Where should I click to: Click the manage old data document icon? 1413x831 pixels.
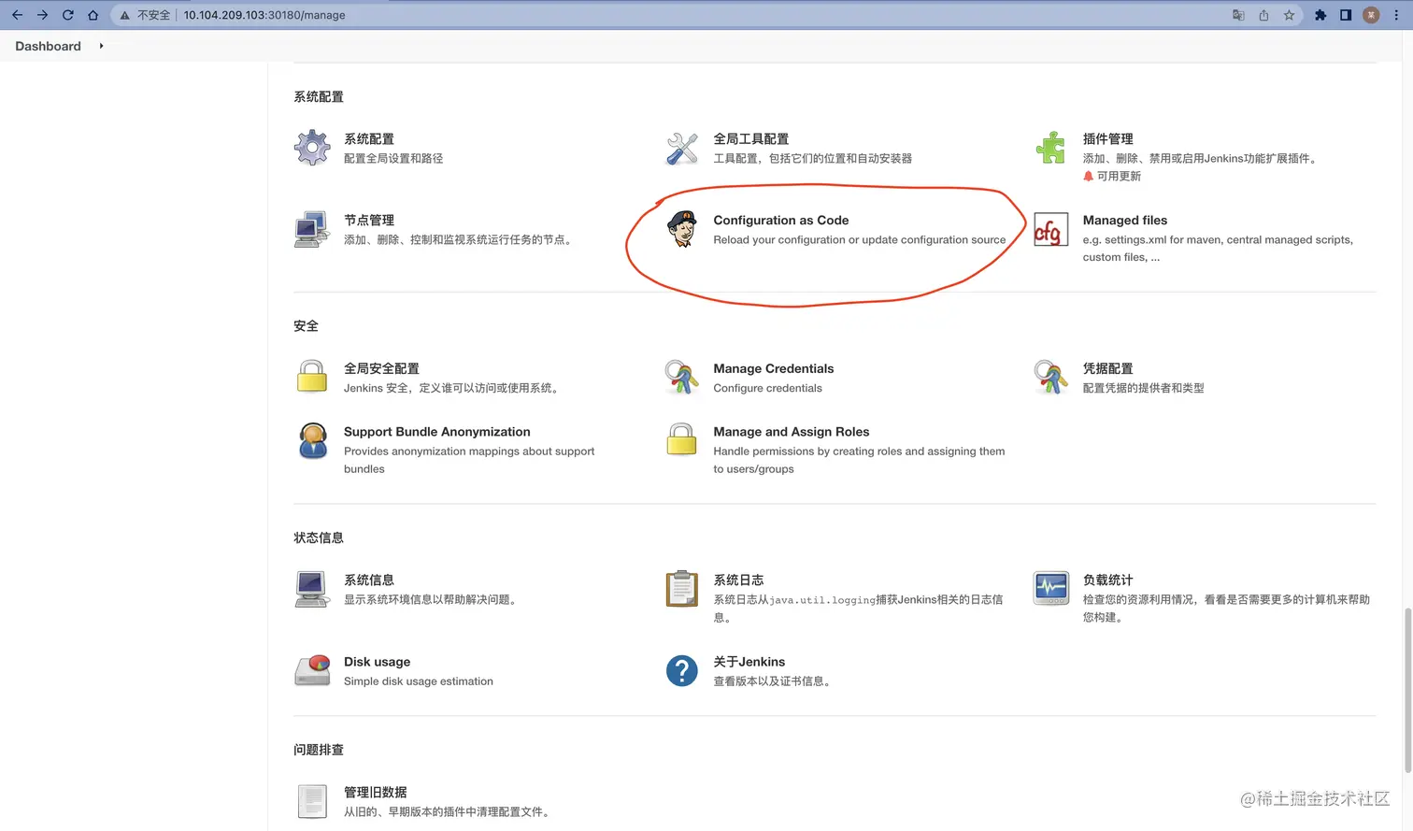click(x=312, y=801)
